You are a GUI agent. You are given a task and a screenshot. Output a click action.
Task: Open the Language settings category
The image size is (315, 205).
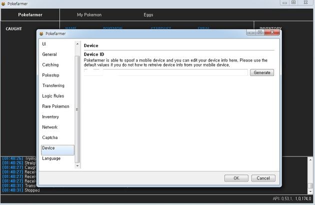click(x=51, y=158)
